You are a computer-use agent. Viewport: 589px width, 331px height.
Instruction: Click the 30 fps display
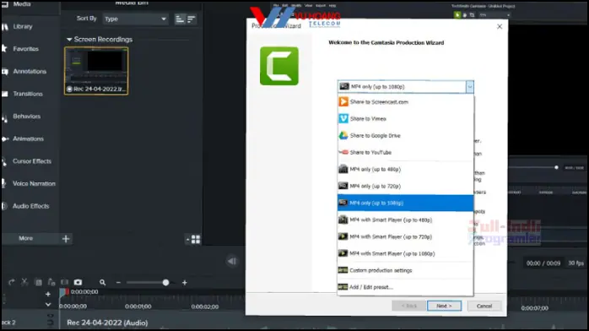(x=575, y=263)
